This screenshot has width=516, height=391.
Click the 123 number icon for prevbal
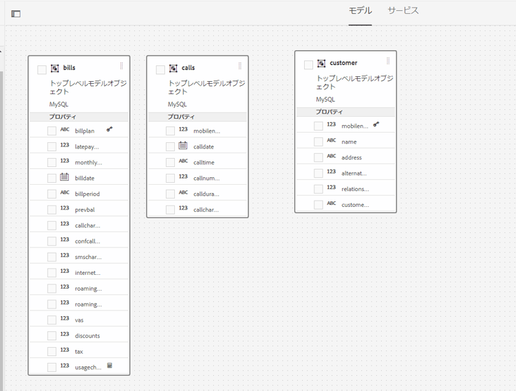tap(65, 208)
